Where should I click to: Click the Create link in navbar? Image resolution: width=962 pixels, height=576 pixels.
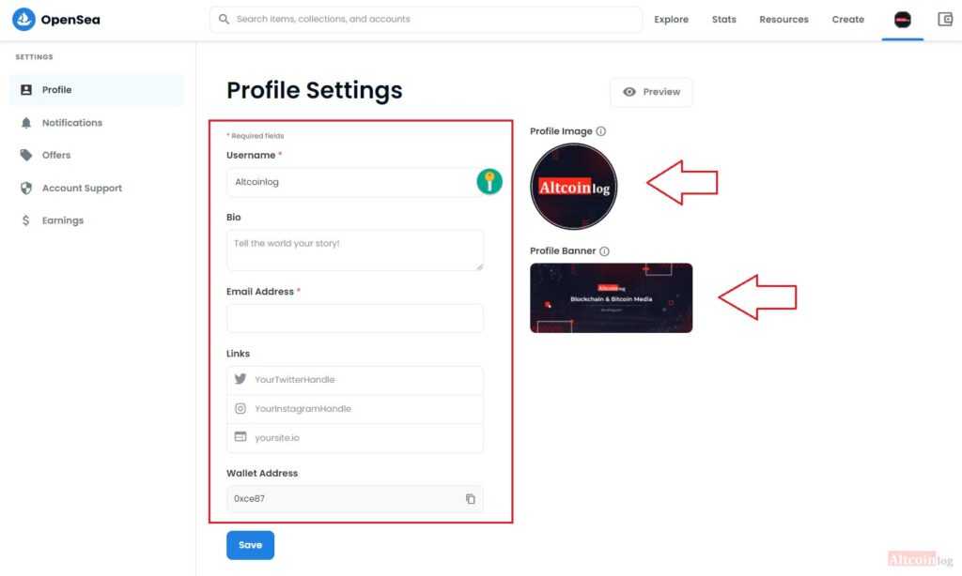click(847, 20)
